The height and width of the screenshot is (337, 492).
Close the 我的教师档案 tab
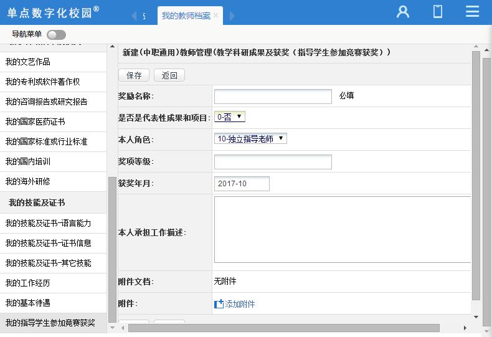pyautogui.click(x=216, y=16)
